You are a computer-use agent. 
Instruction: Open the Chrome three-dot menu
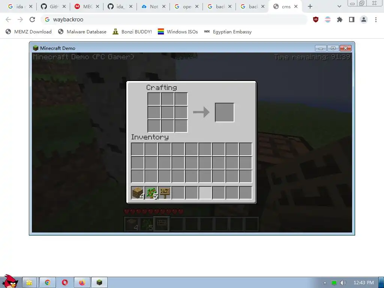click(x=376, y=19)
